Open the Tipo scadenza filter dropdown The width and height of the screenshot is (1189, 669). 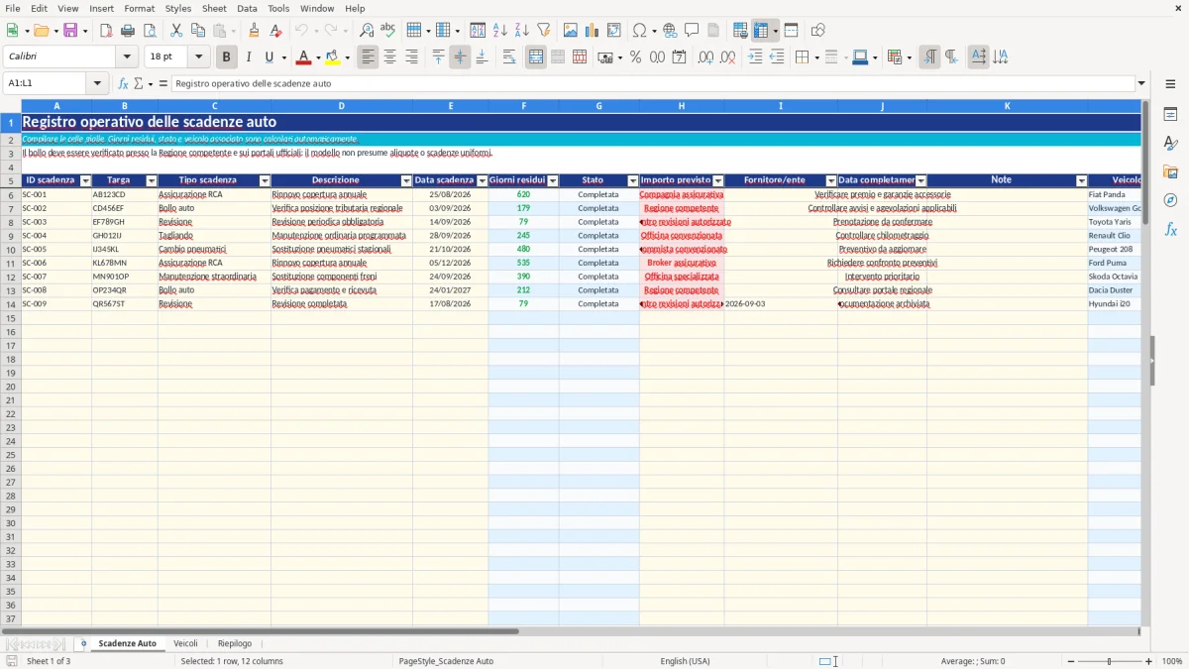(265, 180)
